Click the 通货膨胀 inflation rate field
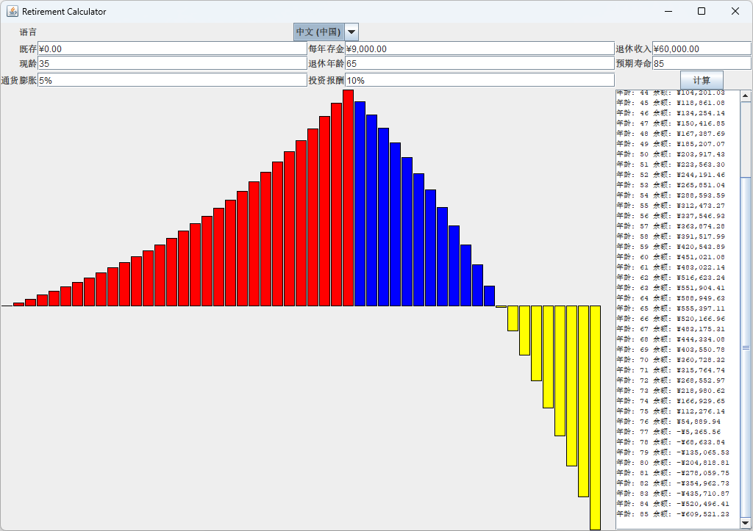 pos(172,80)
